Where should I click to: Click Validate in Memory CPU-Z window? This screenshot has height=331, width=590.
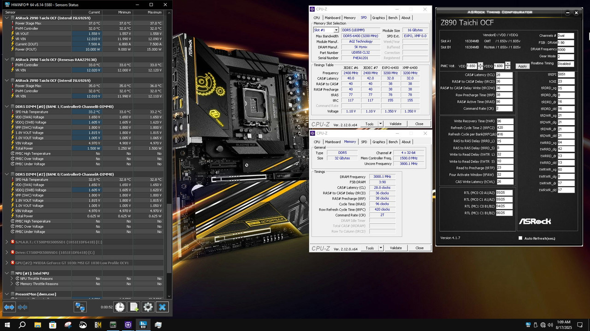click(395, 248)
